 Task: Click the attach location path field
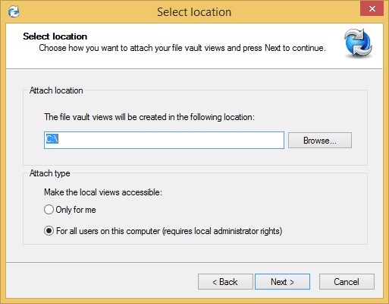click(x=164, y=140)
